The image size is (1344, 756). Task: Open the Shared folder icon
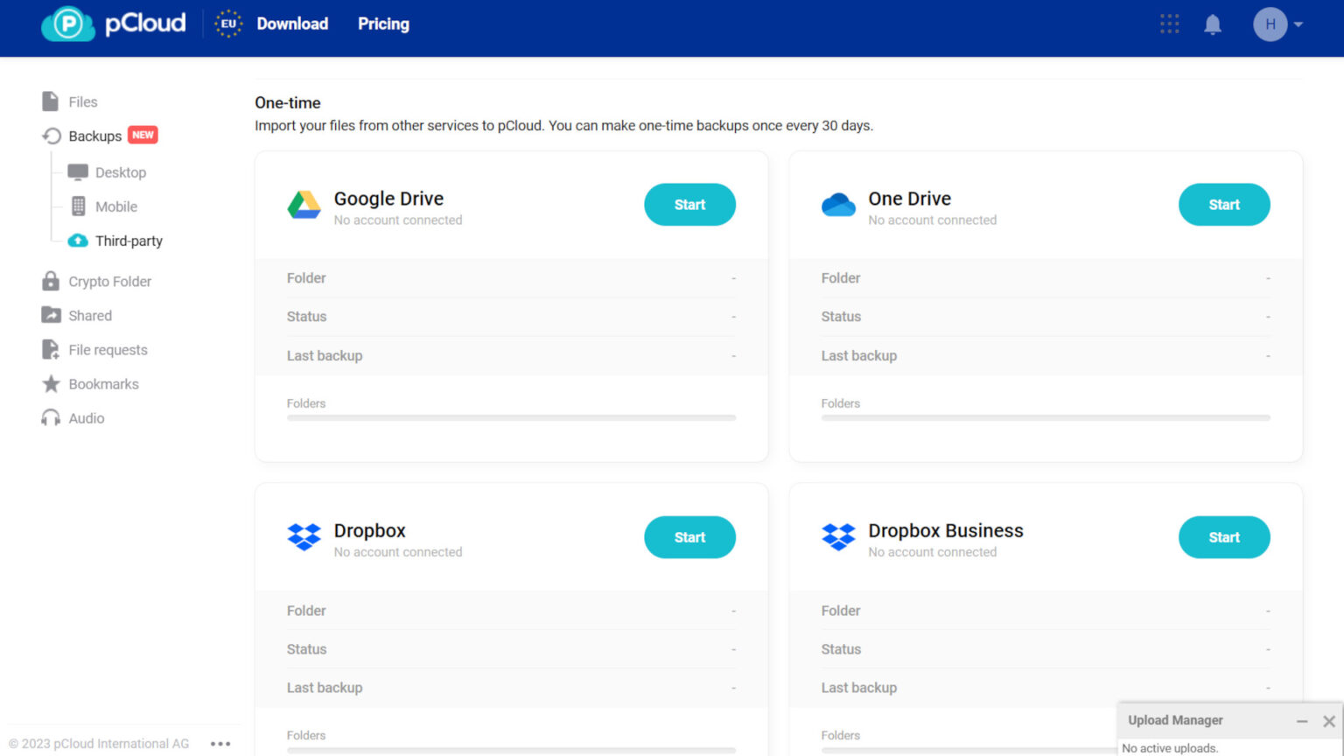(50, 315)
